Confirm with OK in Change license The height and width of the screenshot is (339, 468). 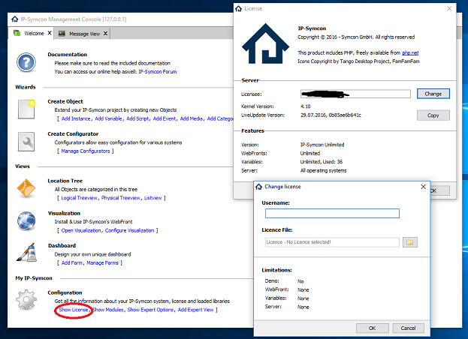[x=371, y=328]
